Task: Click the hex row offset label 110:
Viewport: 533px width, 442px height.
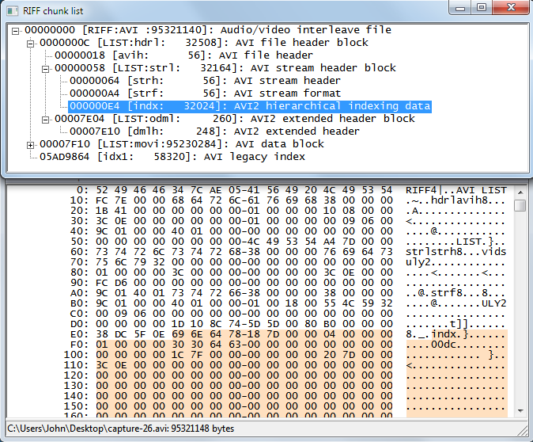Action: click(x=76, y=364)
